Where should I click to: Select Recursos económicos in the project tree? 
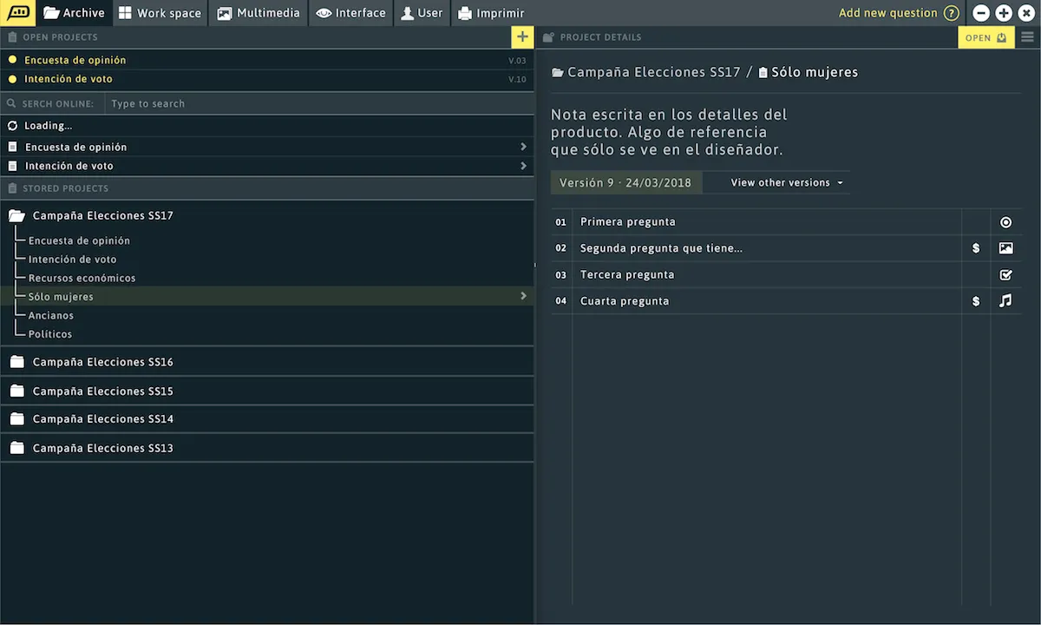tap(82, 279)
